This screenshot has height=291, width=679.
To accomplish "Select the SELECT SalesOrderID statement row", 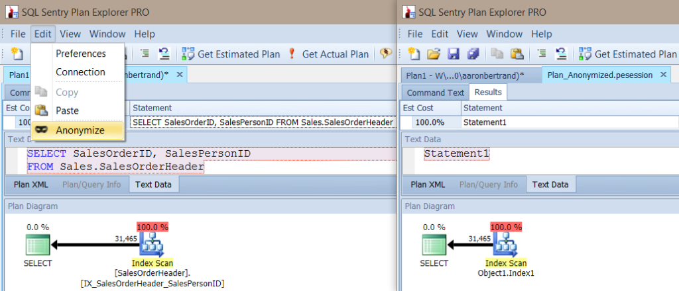I will click(x=263, y=122).
